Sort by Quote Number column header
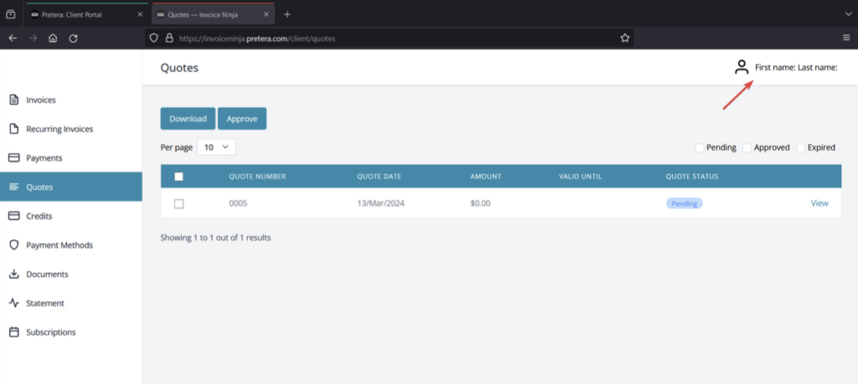The height and width of the screenshot is (384, 858). coord(257,177)
